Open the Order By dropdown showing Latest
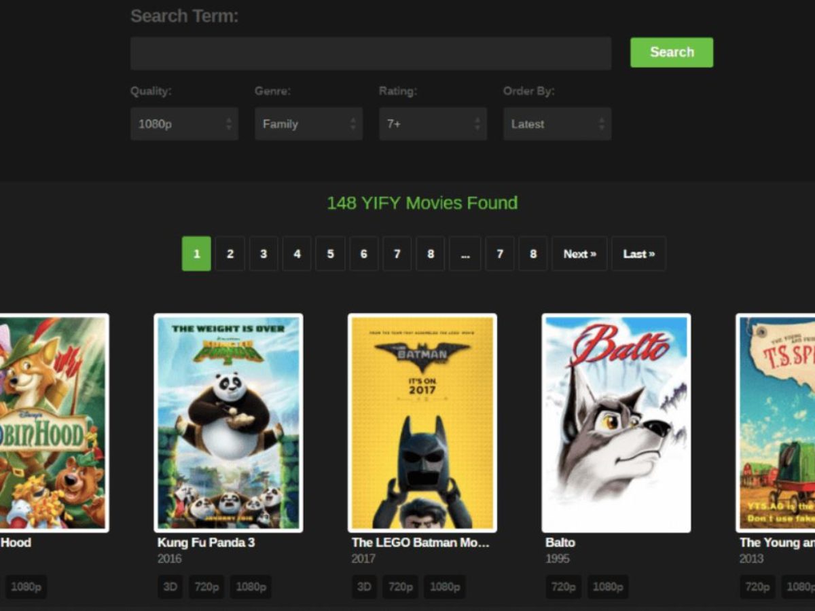 coord(557,124)
